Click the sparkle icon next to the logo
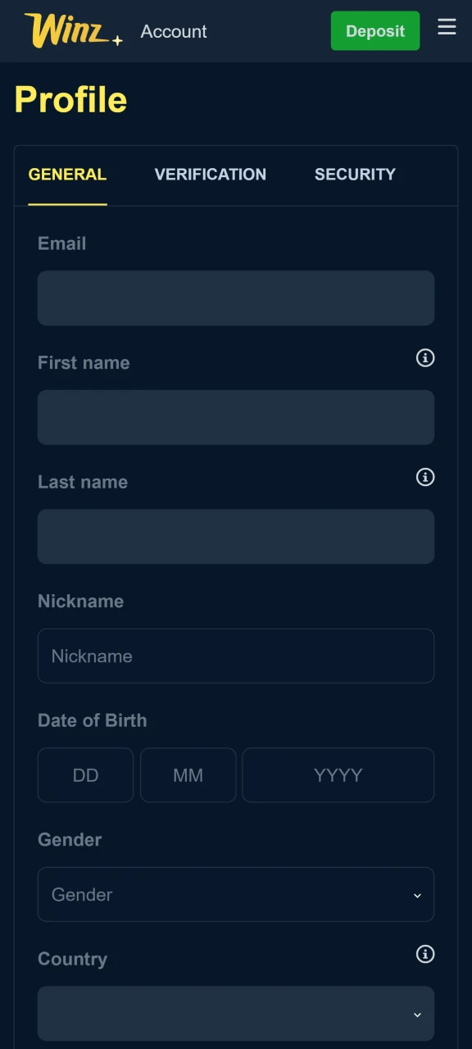Screen dimensions: 472x1049 click(x=119, y=39)
